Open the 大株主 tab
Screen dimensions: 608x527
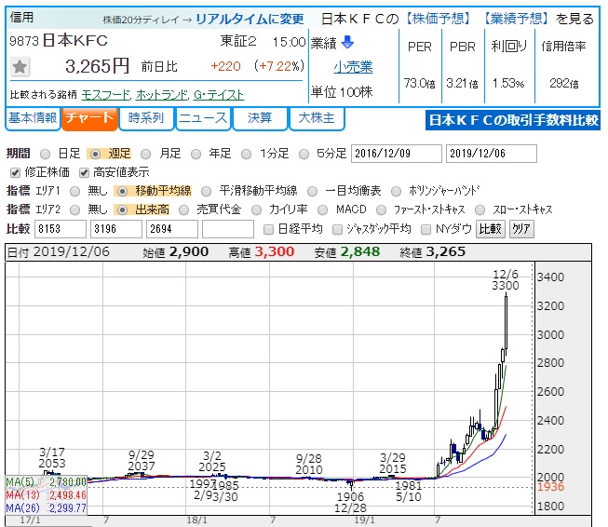point(317,118)
